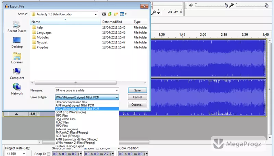Screen dimensions: 274x156
Task: Choose WMA (version 2) Files (FFmpeg)
Action: click(x=87, y=143)
